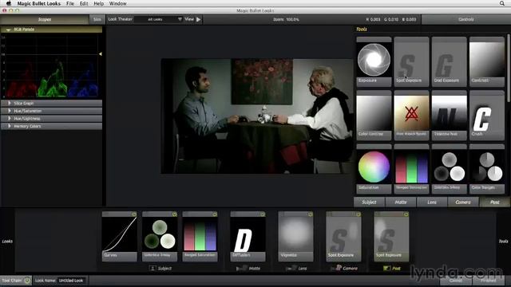Disable the chain Colorista 3-Way checkbox
This screenshot has height=287, width=511.
pos(174,214)
